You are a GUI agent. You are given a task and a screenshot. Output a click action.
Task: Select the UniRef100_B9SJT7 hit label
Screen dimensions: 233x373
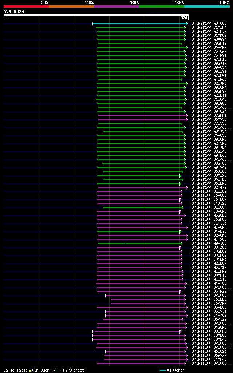point(209,64)
